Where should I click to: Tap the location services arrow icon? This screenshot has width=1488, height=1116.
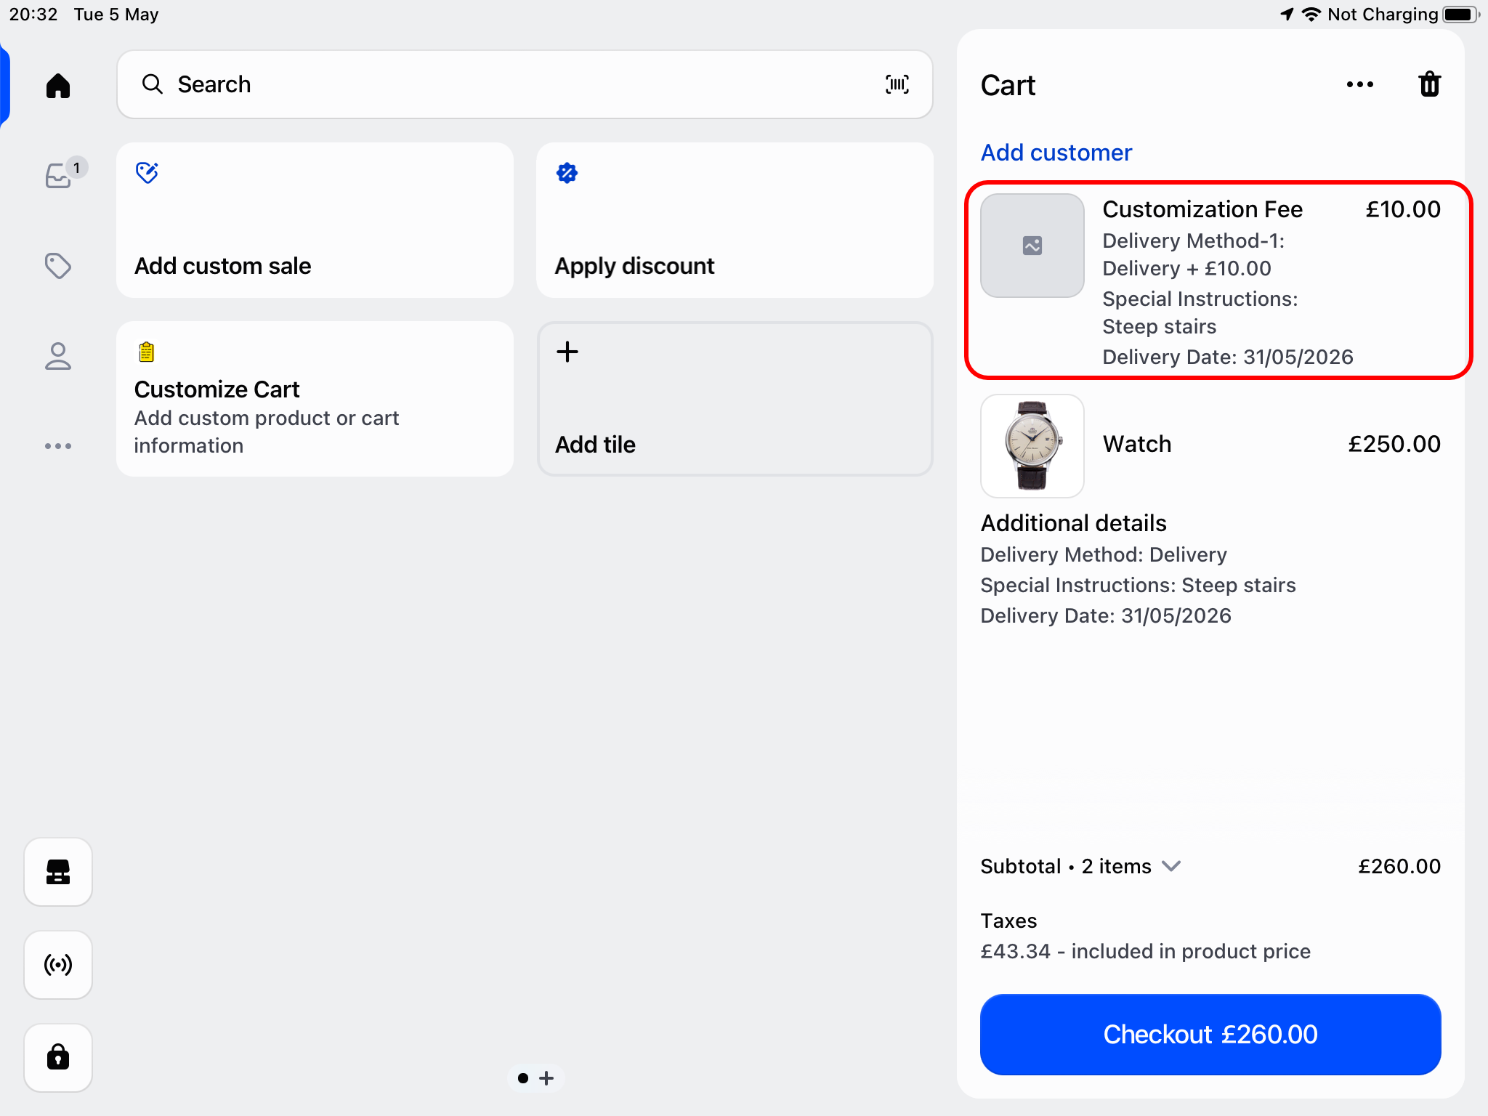tap(1287, 15)
